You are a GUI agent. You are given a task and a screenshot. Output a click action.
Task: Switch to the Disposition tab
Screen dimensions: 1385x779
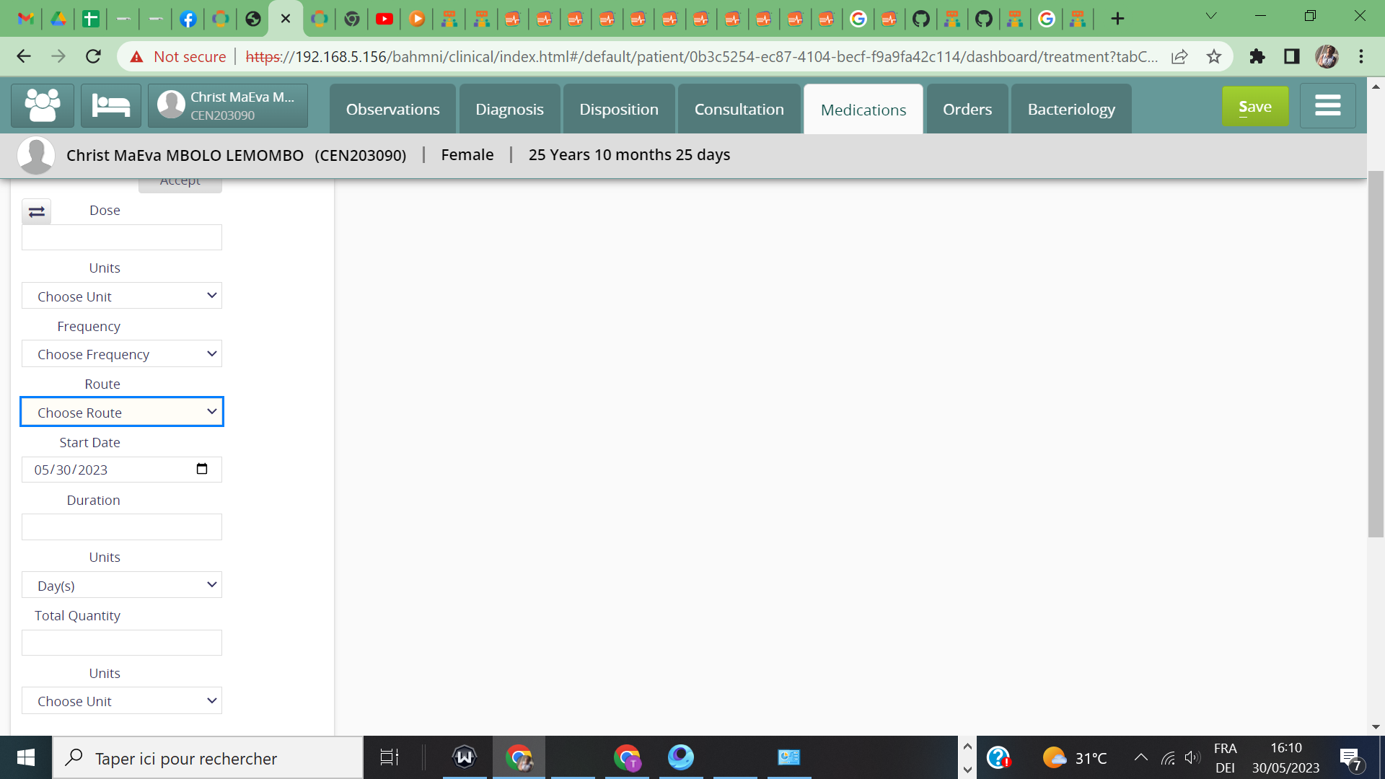(619, 109)
